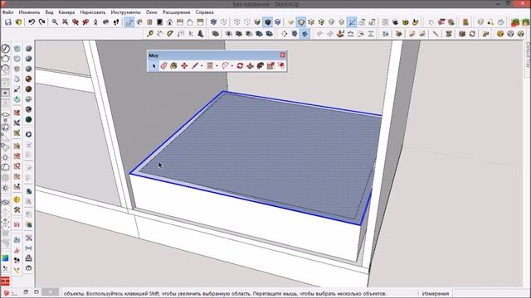
Task: Open the Вид menu
Action: (49, 12)
